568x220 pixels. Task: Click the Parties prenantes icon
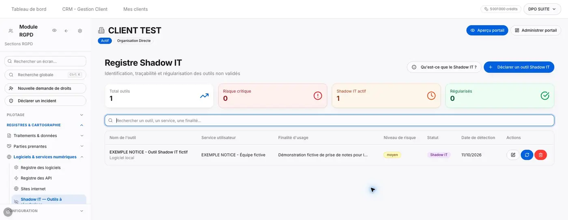pyautogui.click(x=9, y=146)
